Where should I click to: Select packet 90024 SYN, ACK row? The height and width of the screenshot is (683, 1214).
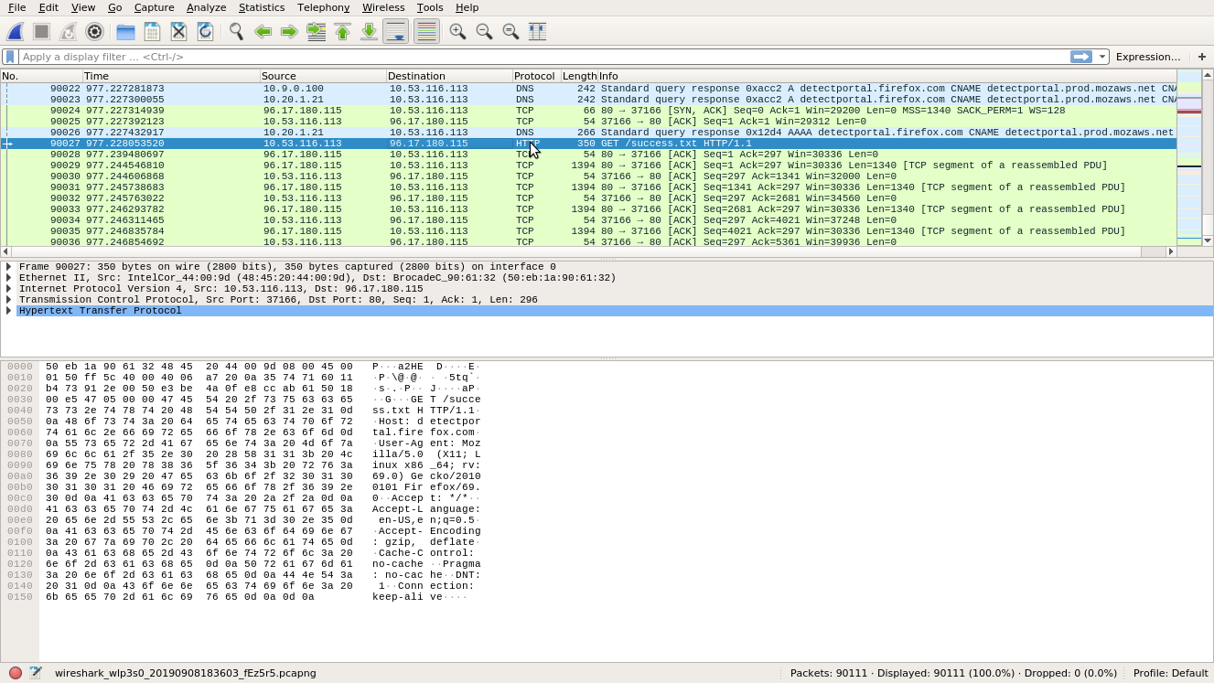point(588,111)
